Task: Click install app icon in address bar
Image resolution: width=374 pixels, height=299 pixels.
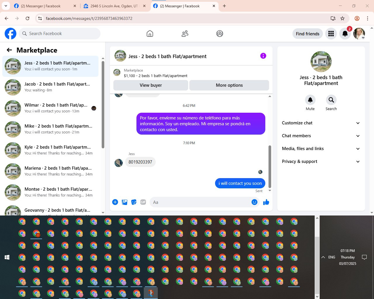Action: [x=333, y=18]
